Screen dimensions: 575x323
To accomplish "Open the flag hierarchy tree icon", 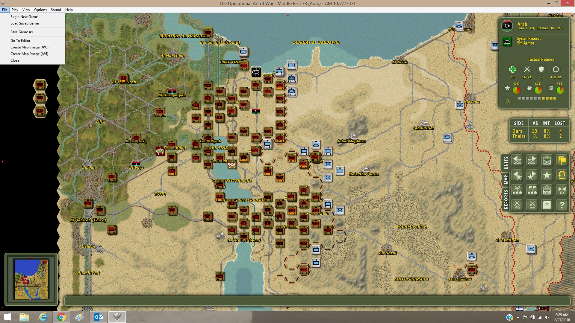I will (x=532, y=190).
